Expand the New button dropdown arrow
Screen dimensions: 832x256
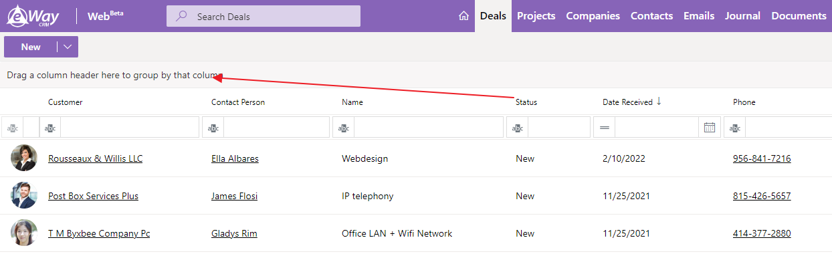(x=68, y=47)
